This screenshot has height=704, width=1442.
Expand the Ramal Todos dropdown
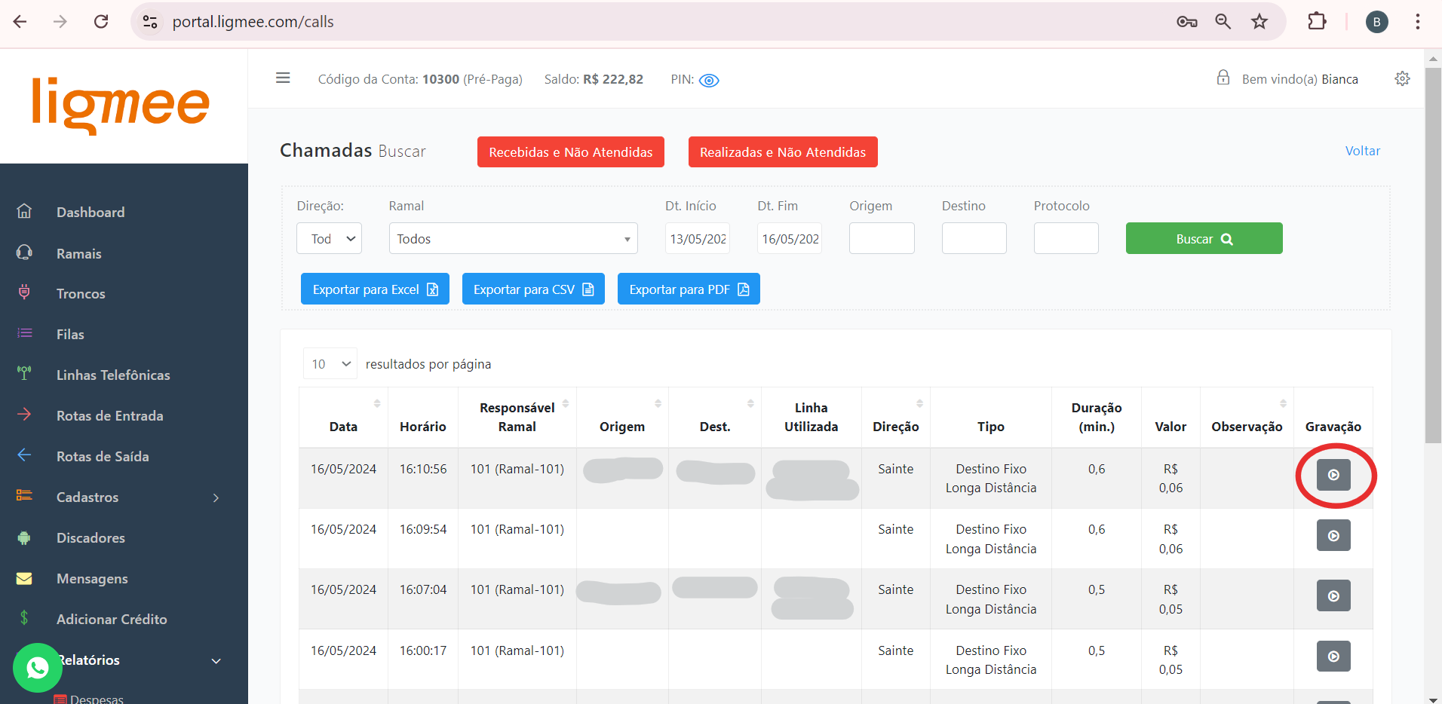pos(513,239)
